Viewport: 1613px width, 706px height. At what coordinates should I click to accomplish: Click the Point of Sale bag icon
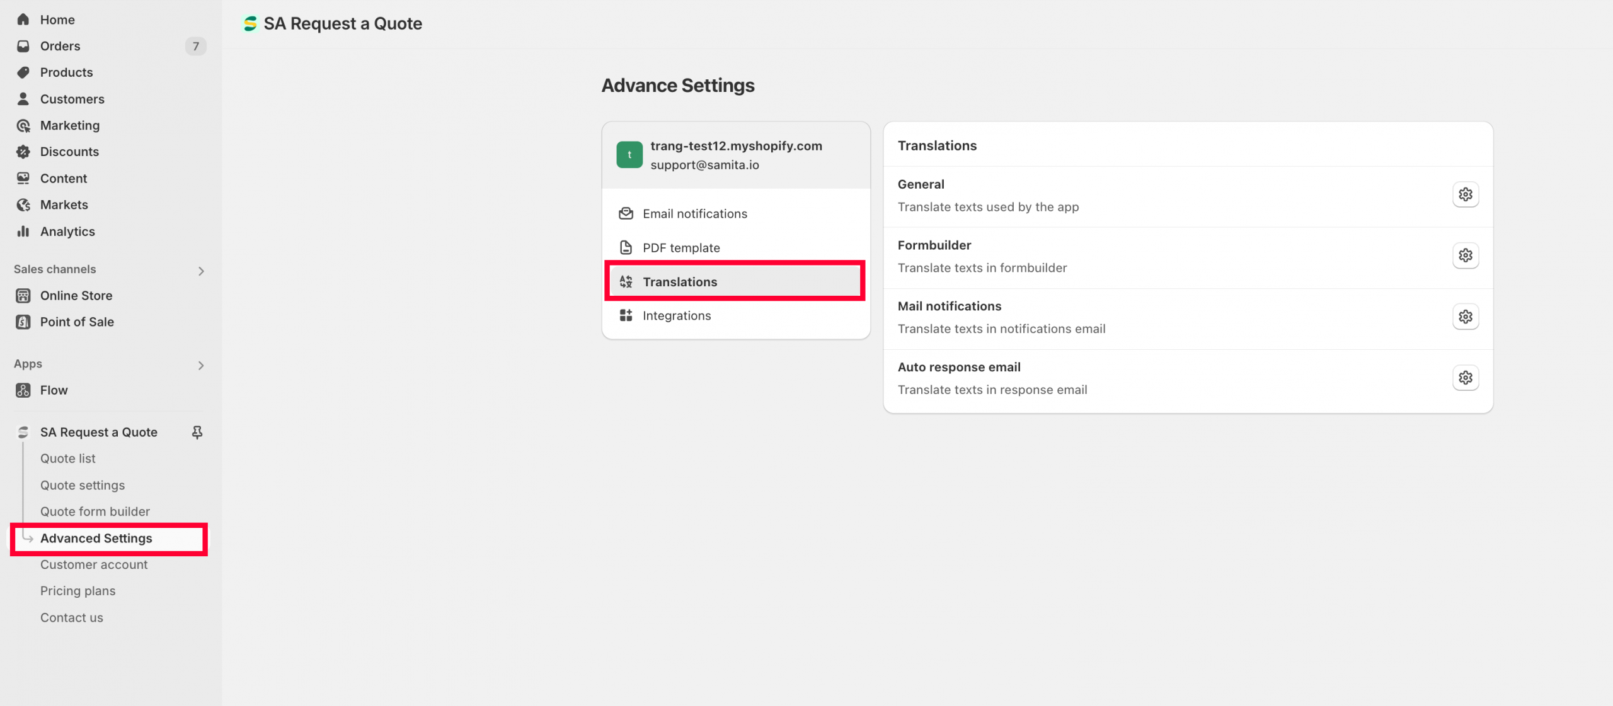[x=23, y=322]
